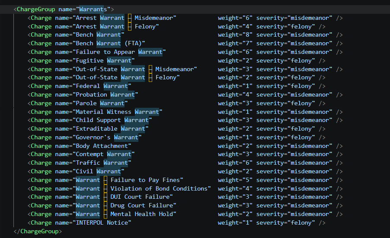Click weight="6" on Arrest Warrant Misdemeanor row
The image size is (390, 238).
click(235, 18)
